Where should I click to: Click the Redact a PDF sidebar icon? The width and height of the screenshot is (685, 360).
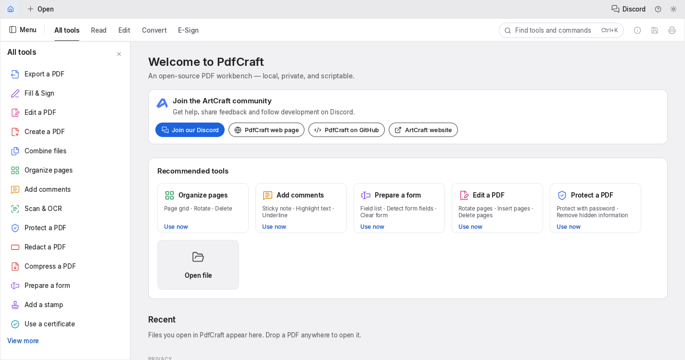tap(15, 247)
